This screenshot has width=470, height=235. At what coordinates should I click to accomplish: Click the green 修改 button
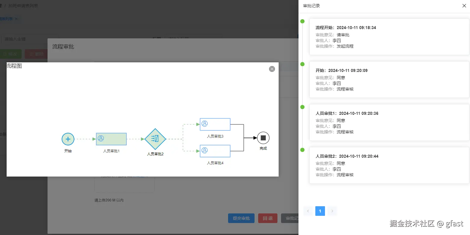tap(11, 54)
